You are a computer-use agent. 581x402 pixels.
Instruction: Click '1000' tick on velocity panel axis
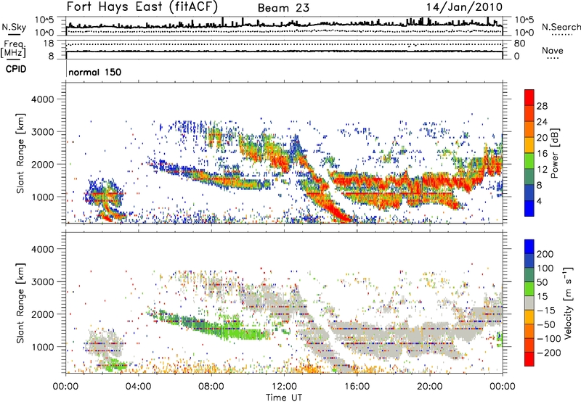(43, 347)
